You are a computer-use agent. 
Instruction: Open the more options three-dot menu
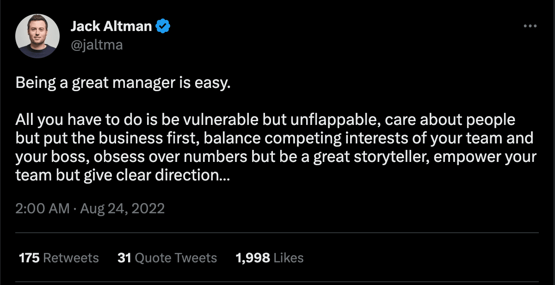pyautogui.click(x=530, y=26)
